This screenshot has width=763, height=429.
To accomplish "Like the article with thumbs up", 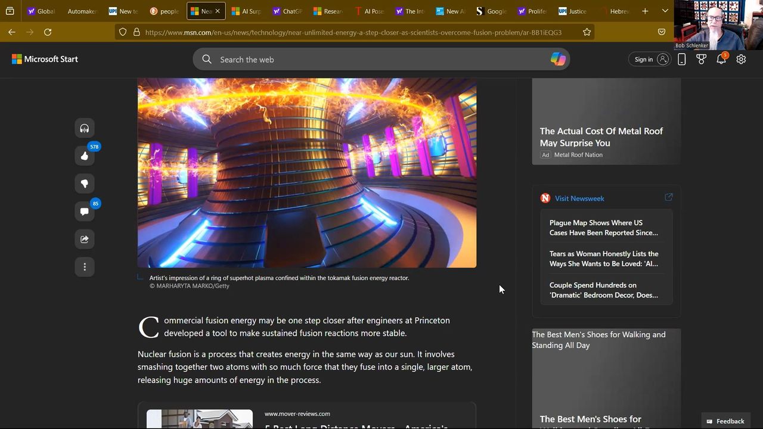I will (x=84, y=156).
